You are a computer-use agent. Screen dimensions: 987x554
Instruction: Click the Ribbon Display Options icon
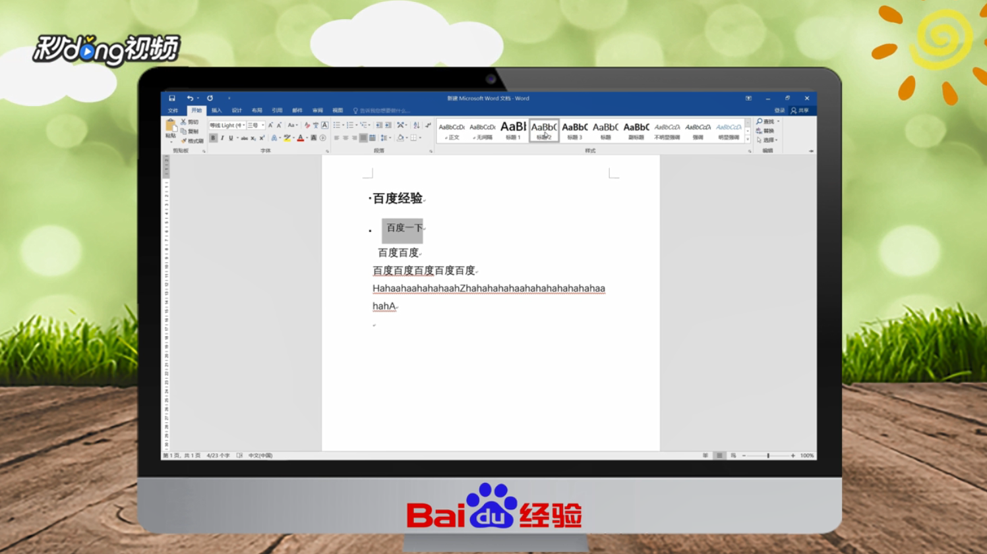748,98
